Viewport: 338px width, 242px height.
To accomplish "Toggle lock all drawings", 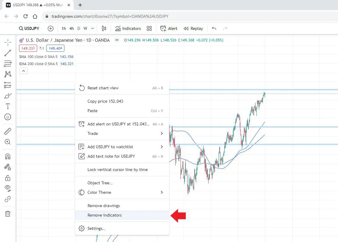I will click(8, 178).
